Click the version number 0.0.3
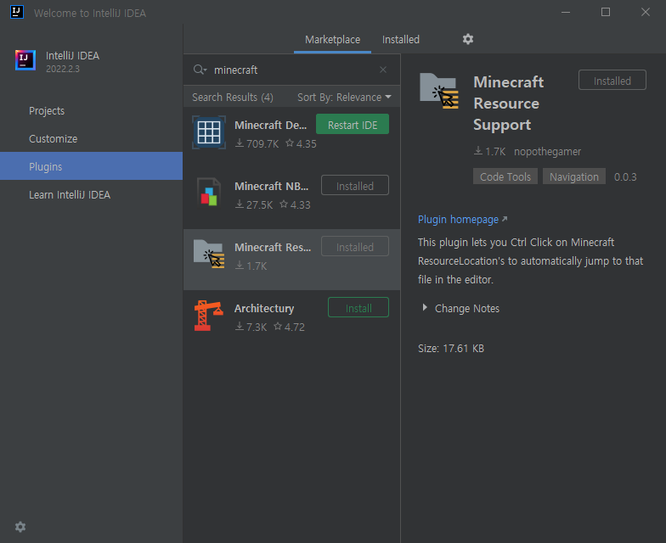 (625, 176)
